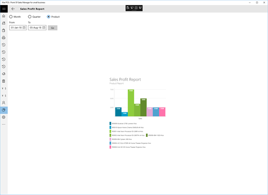The height and width of the screenshot is (195, 268).
Task: Open the eraser-shaped sidebar icon
Action: [3, 74]
